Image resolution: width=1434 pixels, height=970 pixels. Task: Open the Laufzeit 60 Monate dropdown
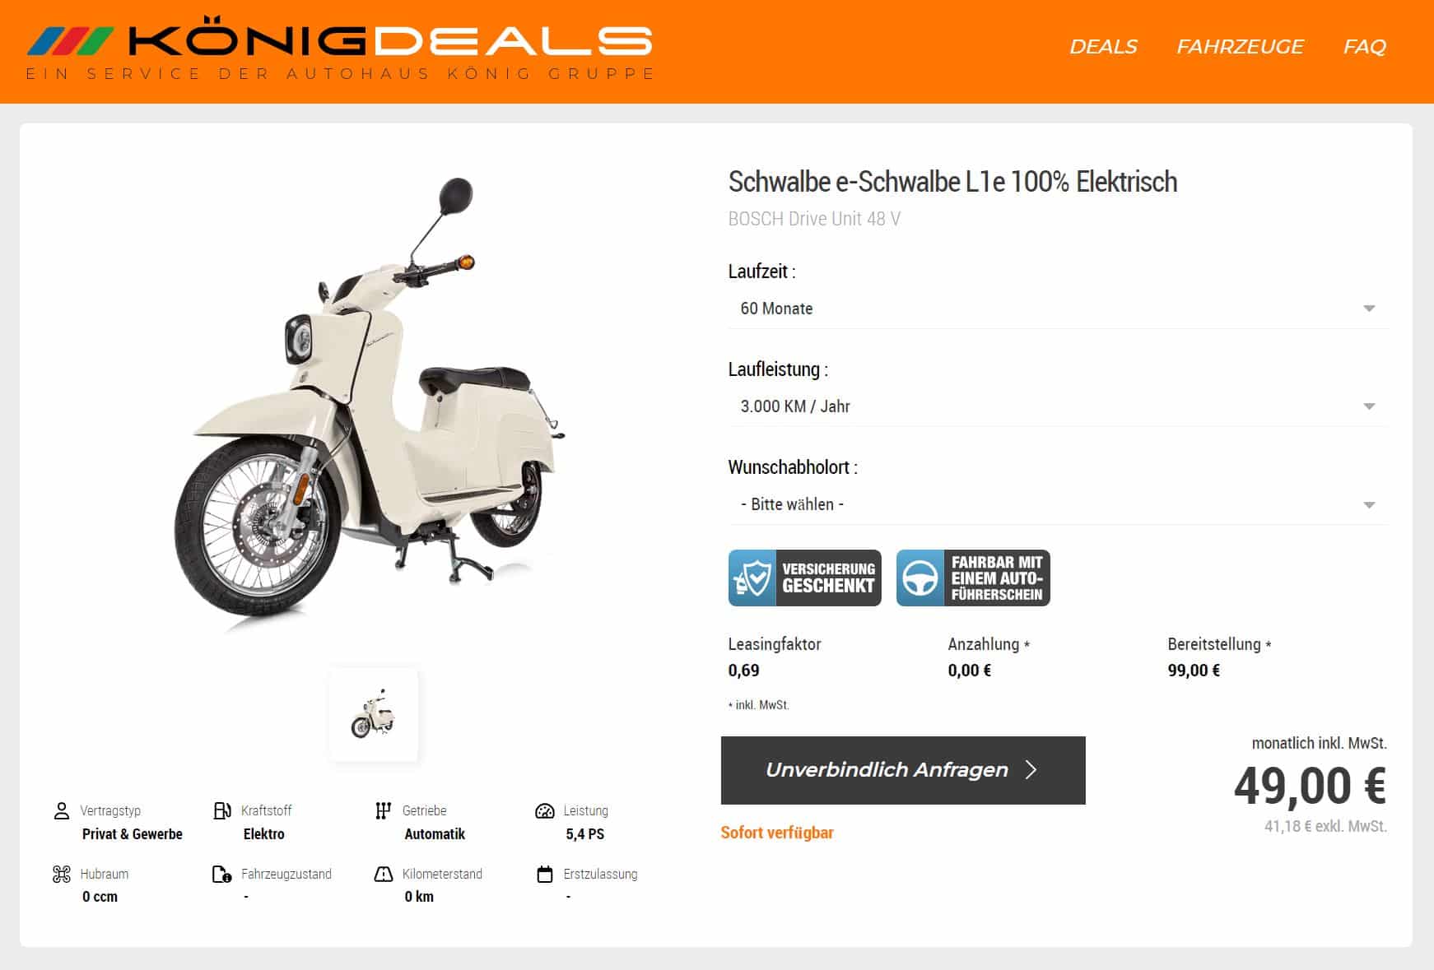click(1058, 309)
